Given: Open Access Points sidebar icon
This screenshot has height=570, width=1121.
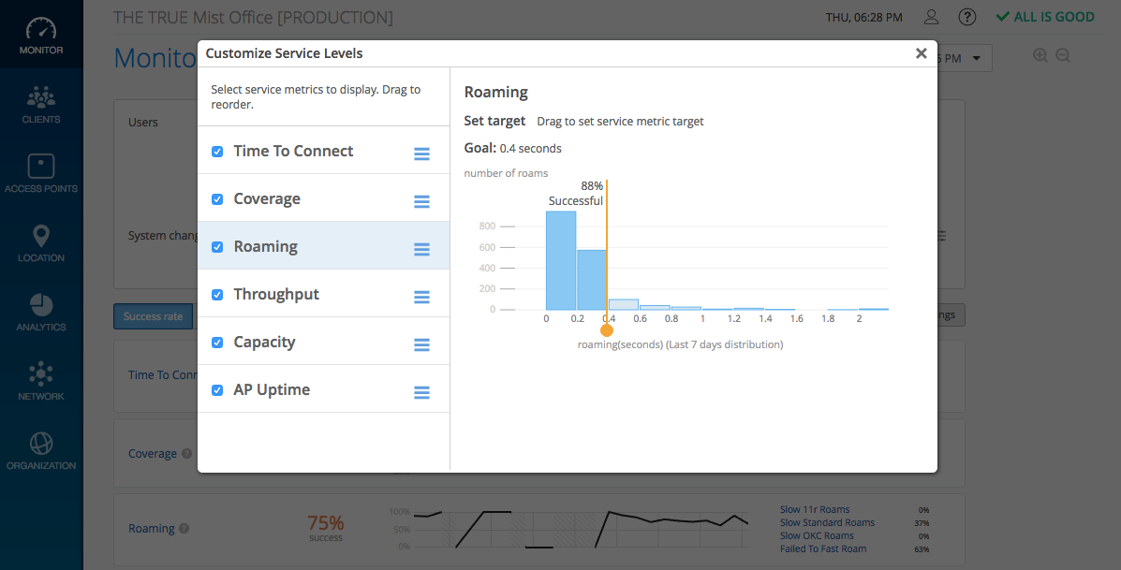Looking at the screenshot, I should point(41,173).
